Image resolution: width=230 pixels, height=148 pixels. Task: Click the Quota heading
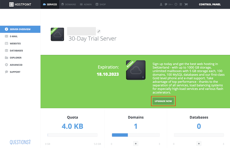point(72,117)
